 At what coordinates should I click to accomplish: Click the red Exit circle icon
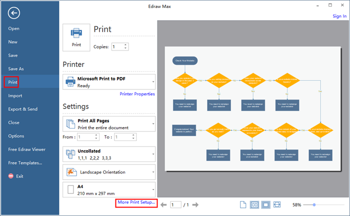click(x=11, y=176)
